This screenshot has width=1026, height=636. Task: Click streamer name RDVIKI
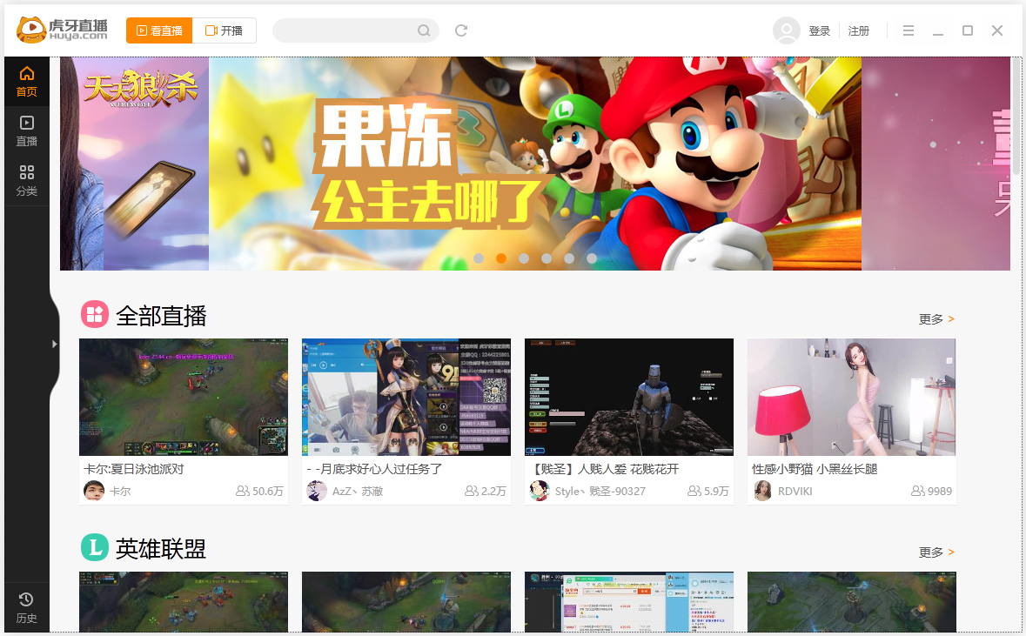(x=795, y=492)
